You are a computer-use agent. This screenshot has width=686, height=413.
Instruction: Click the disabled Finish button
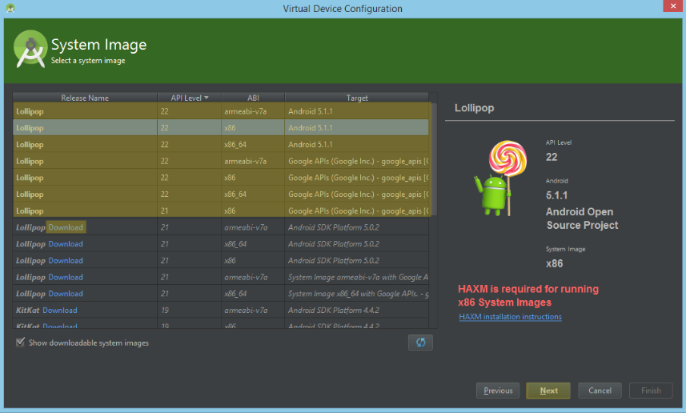coord(651,391)
